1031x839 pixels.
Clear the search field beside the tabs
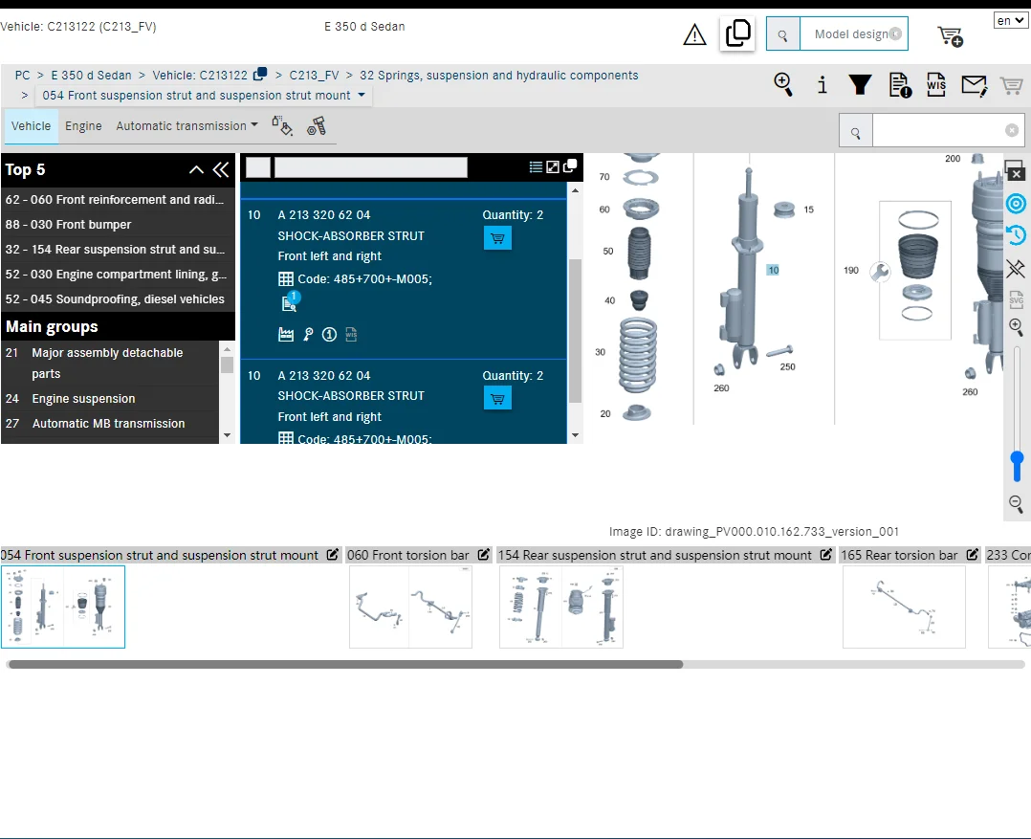pyautogui.click(x=1012, y=131)
